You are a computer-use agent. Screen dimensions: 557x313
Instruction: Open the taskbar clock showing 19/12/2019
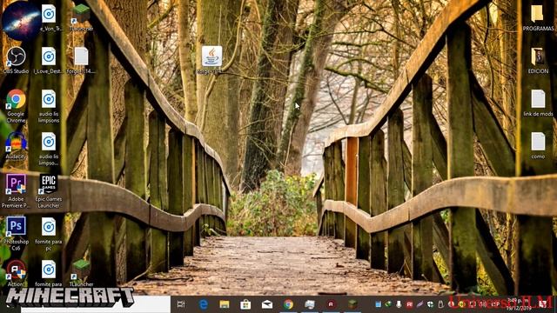point(520,305)
